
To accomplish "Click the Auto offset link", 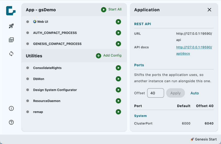I will (195, 93).
